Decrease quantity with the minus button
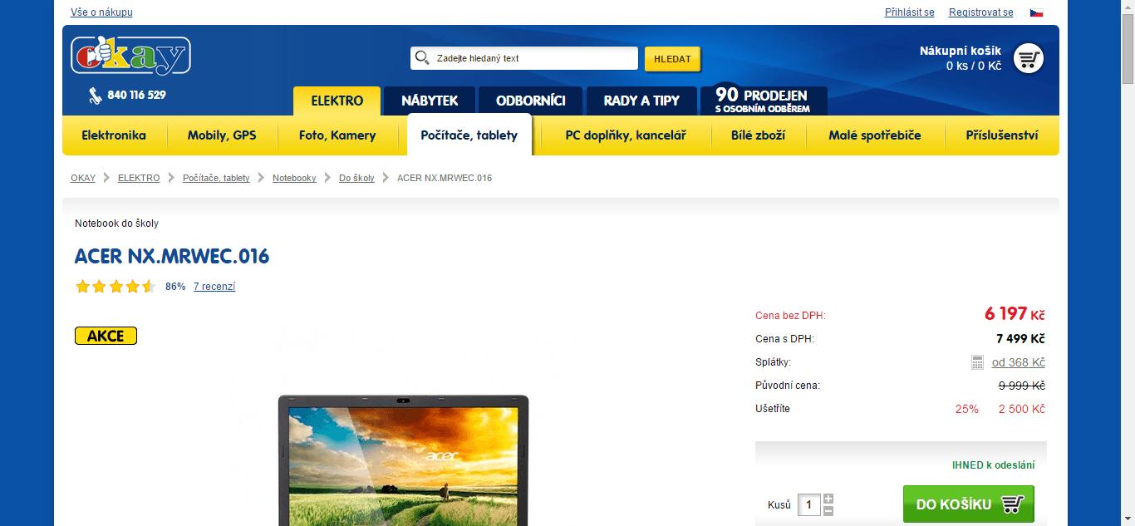1135x526 pixels. click(828, 510)
